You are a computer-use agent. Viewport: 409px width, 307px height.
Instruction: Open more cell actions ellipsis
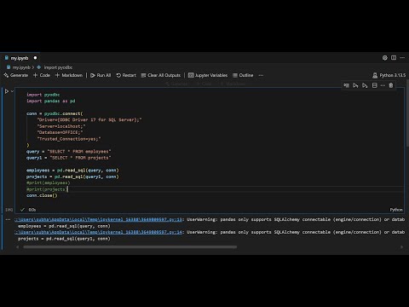point(383,85)
